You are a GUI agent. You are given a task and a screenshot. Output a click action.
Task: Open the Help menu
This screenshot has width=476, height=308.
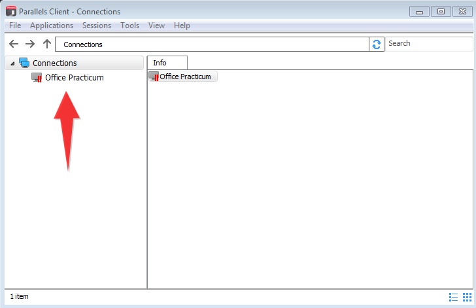coord(182,26)
